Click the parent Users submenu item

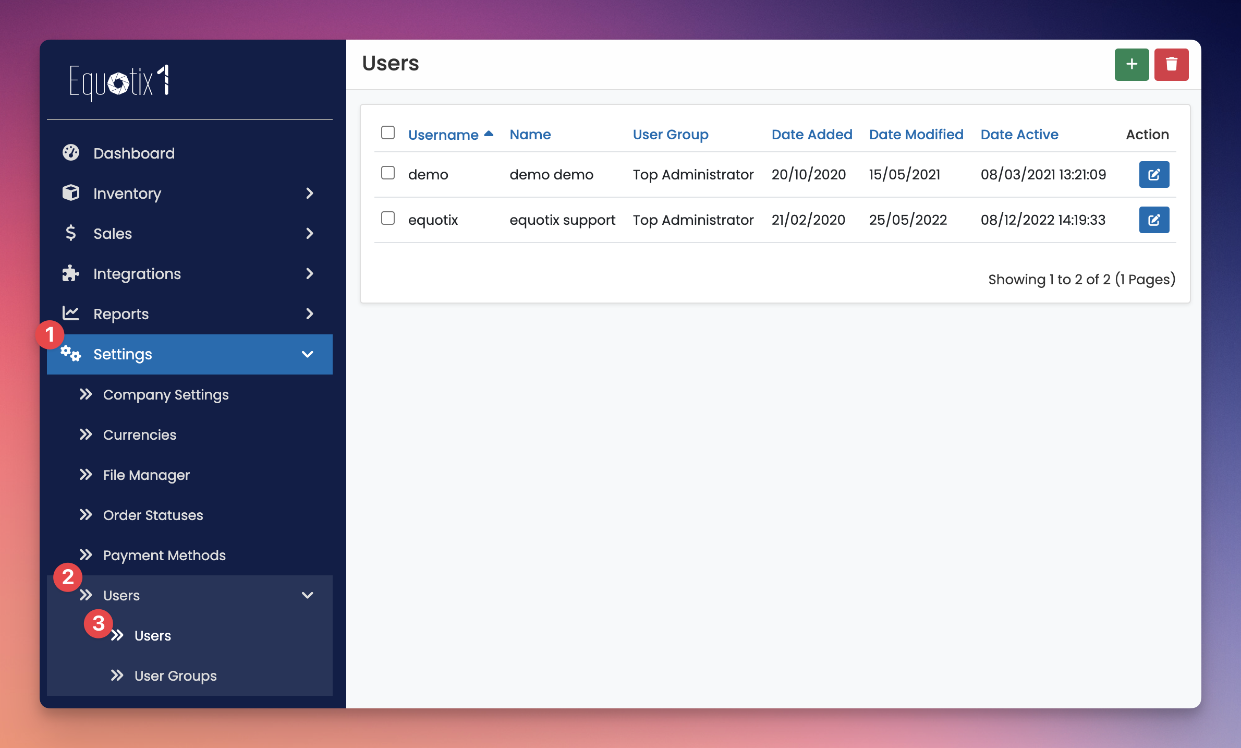pos(190,595)
